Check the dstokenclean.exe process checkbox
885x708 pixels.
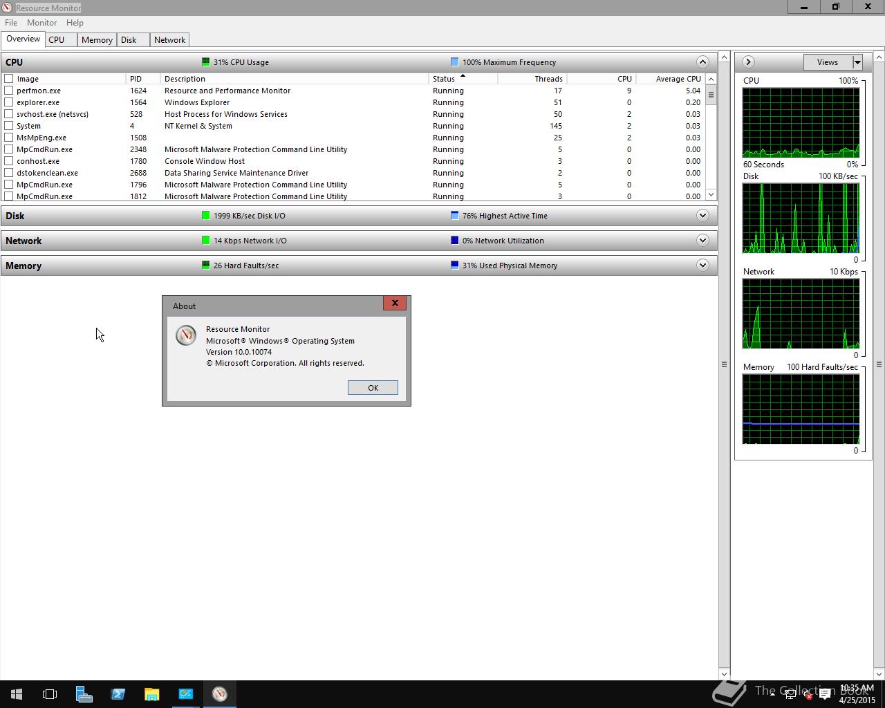tap(9, 173)
